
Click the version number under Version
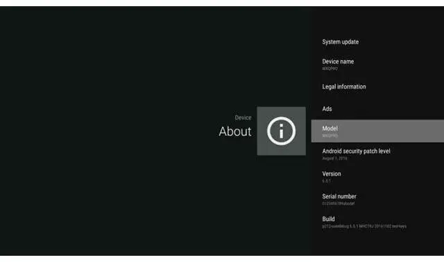coord(327,181)
